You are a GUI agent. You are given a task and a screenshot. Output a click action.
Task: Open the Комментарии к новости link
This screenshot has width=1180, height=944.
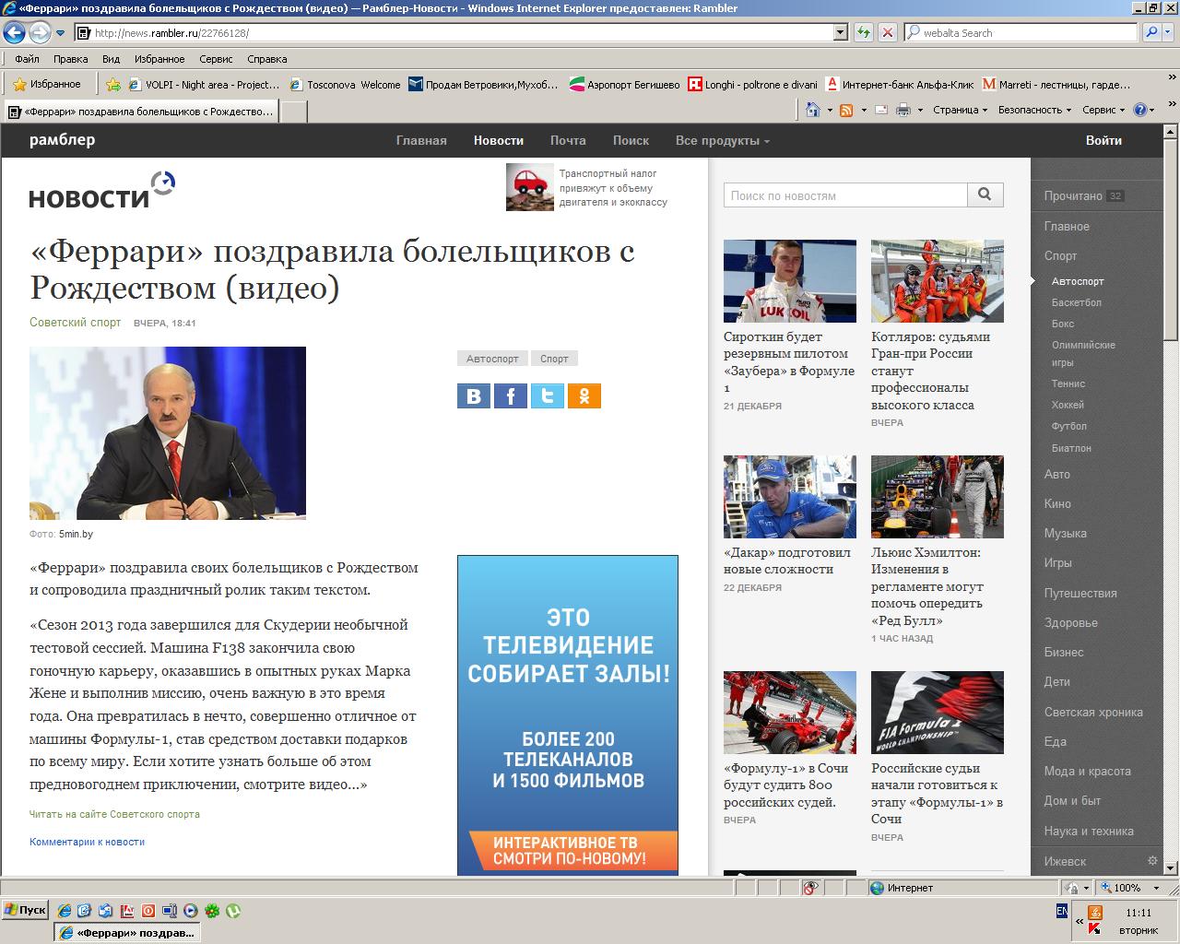pos(87,842)
